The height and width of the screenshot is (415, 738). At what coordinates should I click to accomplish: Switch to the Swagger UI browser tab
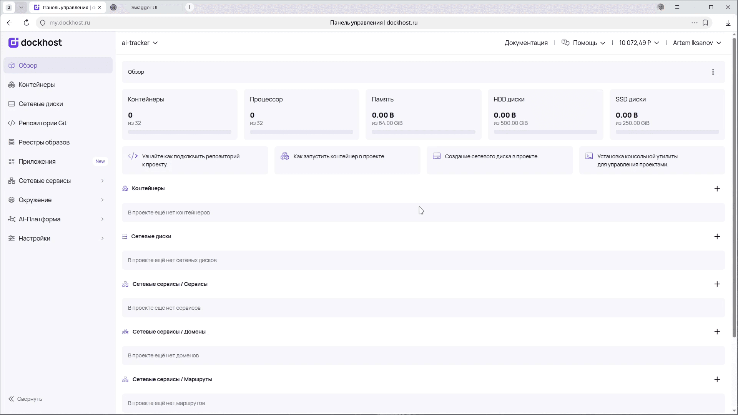click(x=144, y=7)
